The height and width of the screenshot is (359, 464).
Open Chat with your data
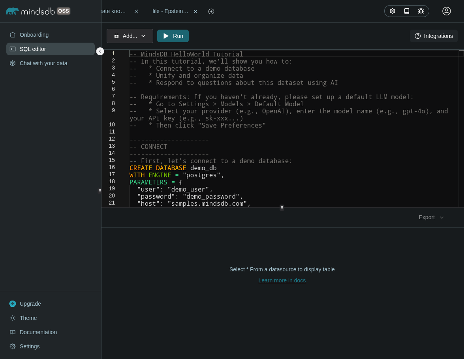pos(50,63)
